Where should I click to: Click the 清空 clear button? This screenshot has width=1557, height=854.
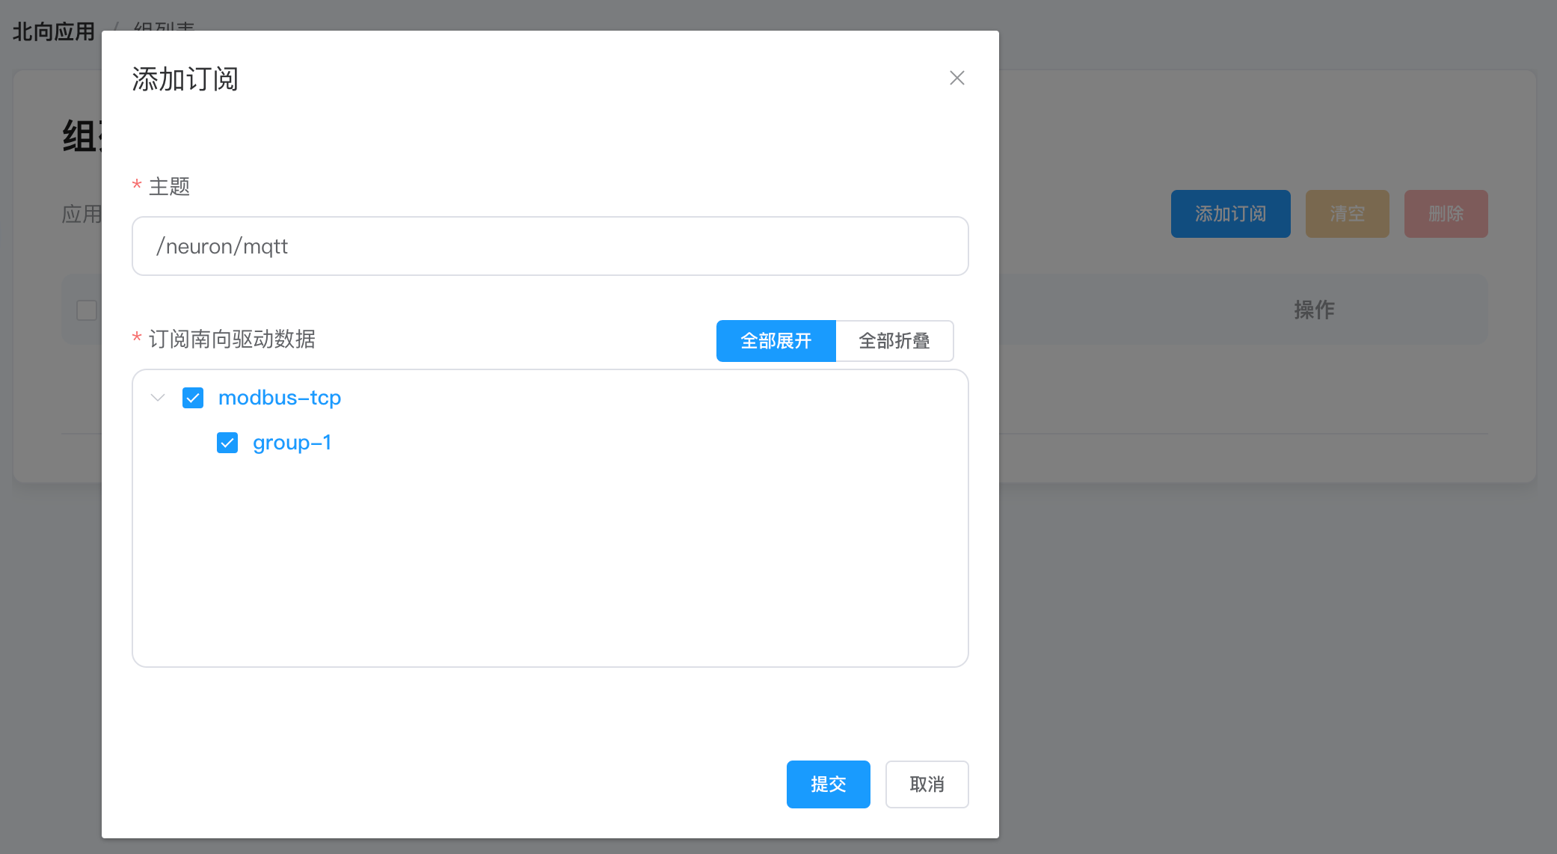(x=1347, y=214)
